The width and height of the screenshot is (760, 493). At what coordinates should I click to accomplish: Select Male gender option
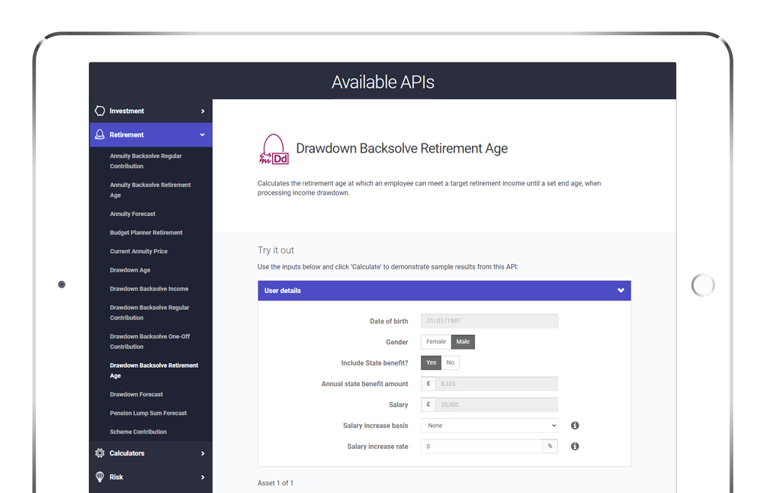(x=463, y=342)
